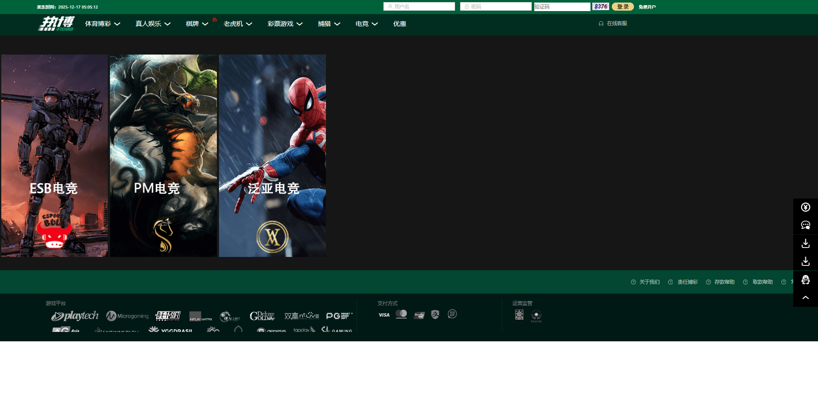Screen dimensions: 818x395
Task: Open the yen deposit sidebar icon
Action: (805, 207)
